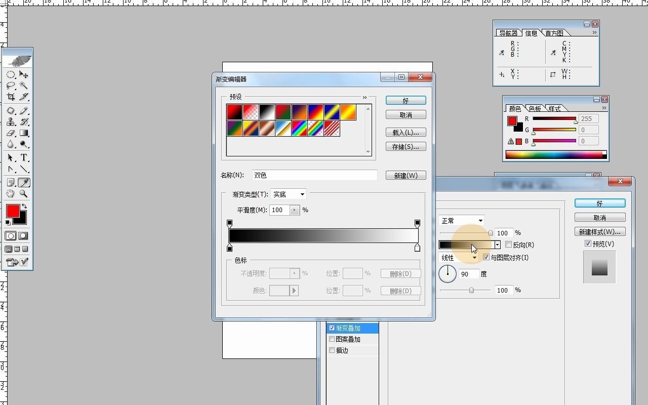Switch to Quick Mask mode icon
The height and width of the screenshot is (405, 648).
(x=23, y=236)
